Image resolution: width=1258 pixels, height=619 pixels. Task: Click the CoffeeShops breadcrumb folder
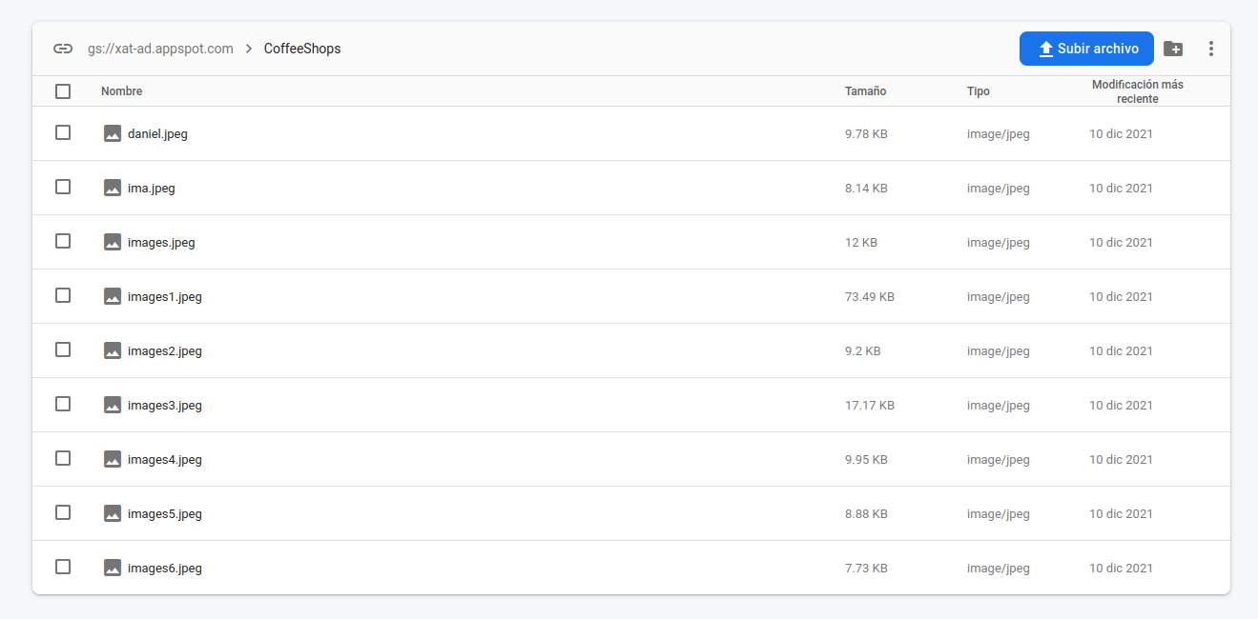tap(302, 49)
